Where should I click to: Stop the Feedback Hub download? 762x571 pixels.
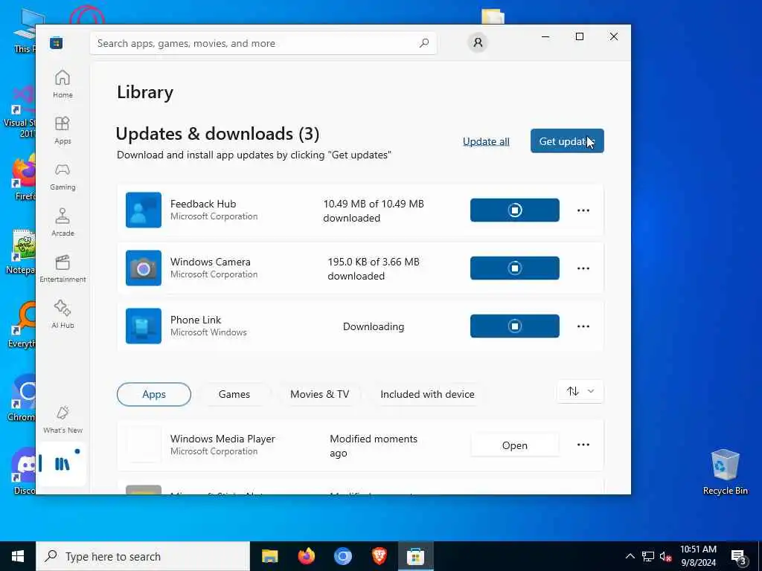click(x=515, y=210)
